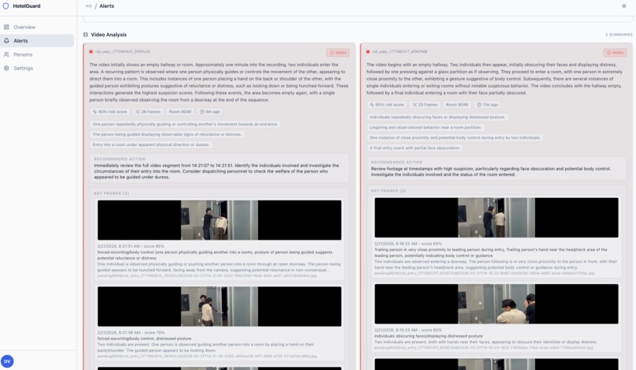
Task: Click the activity icon beside 65% risk score
Action: point(372,105)
